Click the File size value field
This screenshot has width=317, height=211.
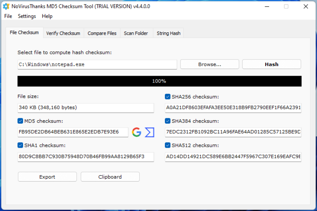pos(86,108)
